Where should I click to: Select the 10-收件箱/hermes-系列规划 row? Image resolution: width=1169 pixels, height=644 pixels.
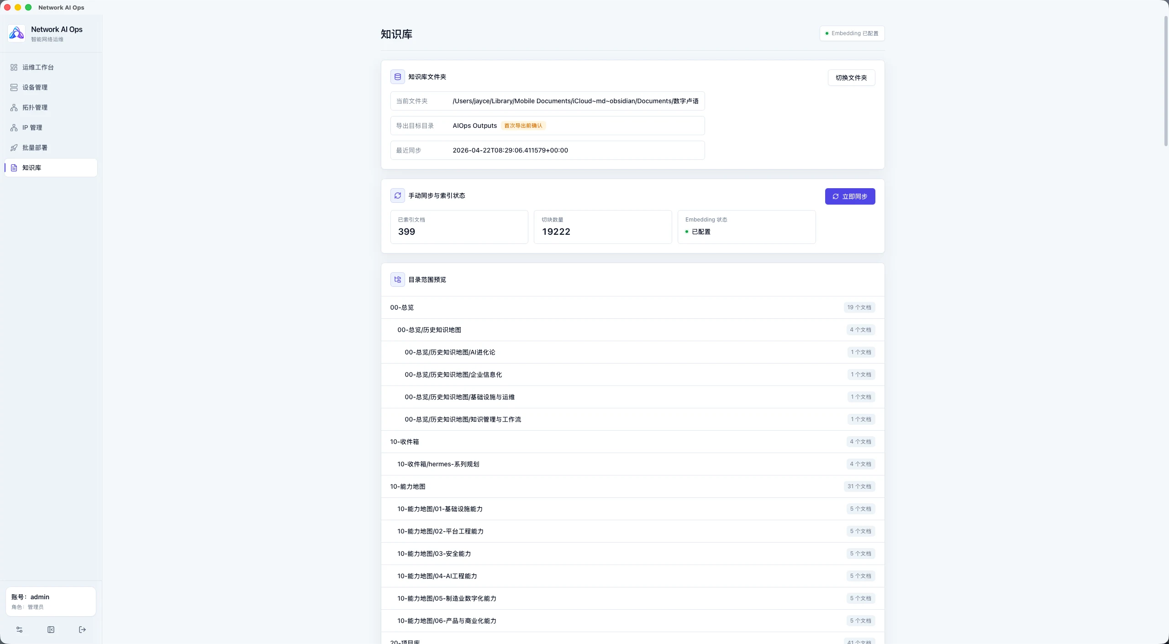pos(633,464)
